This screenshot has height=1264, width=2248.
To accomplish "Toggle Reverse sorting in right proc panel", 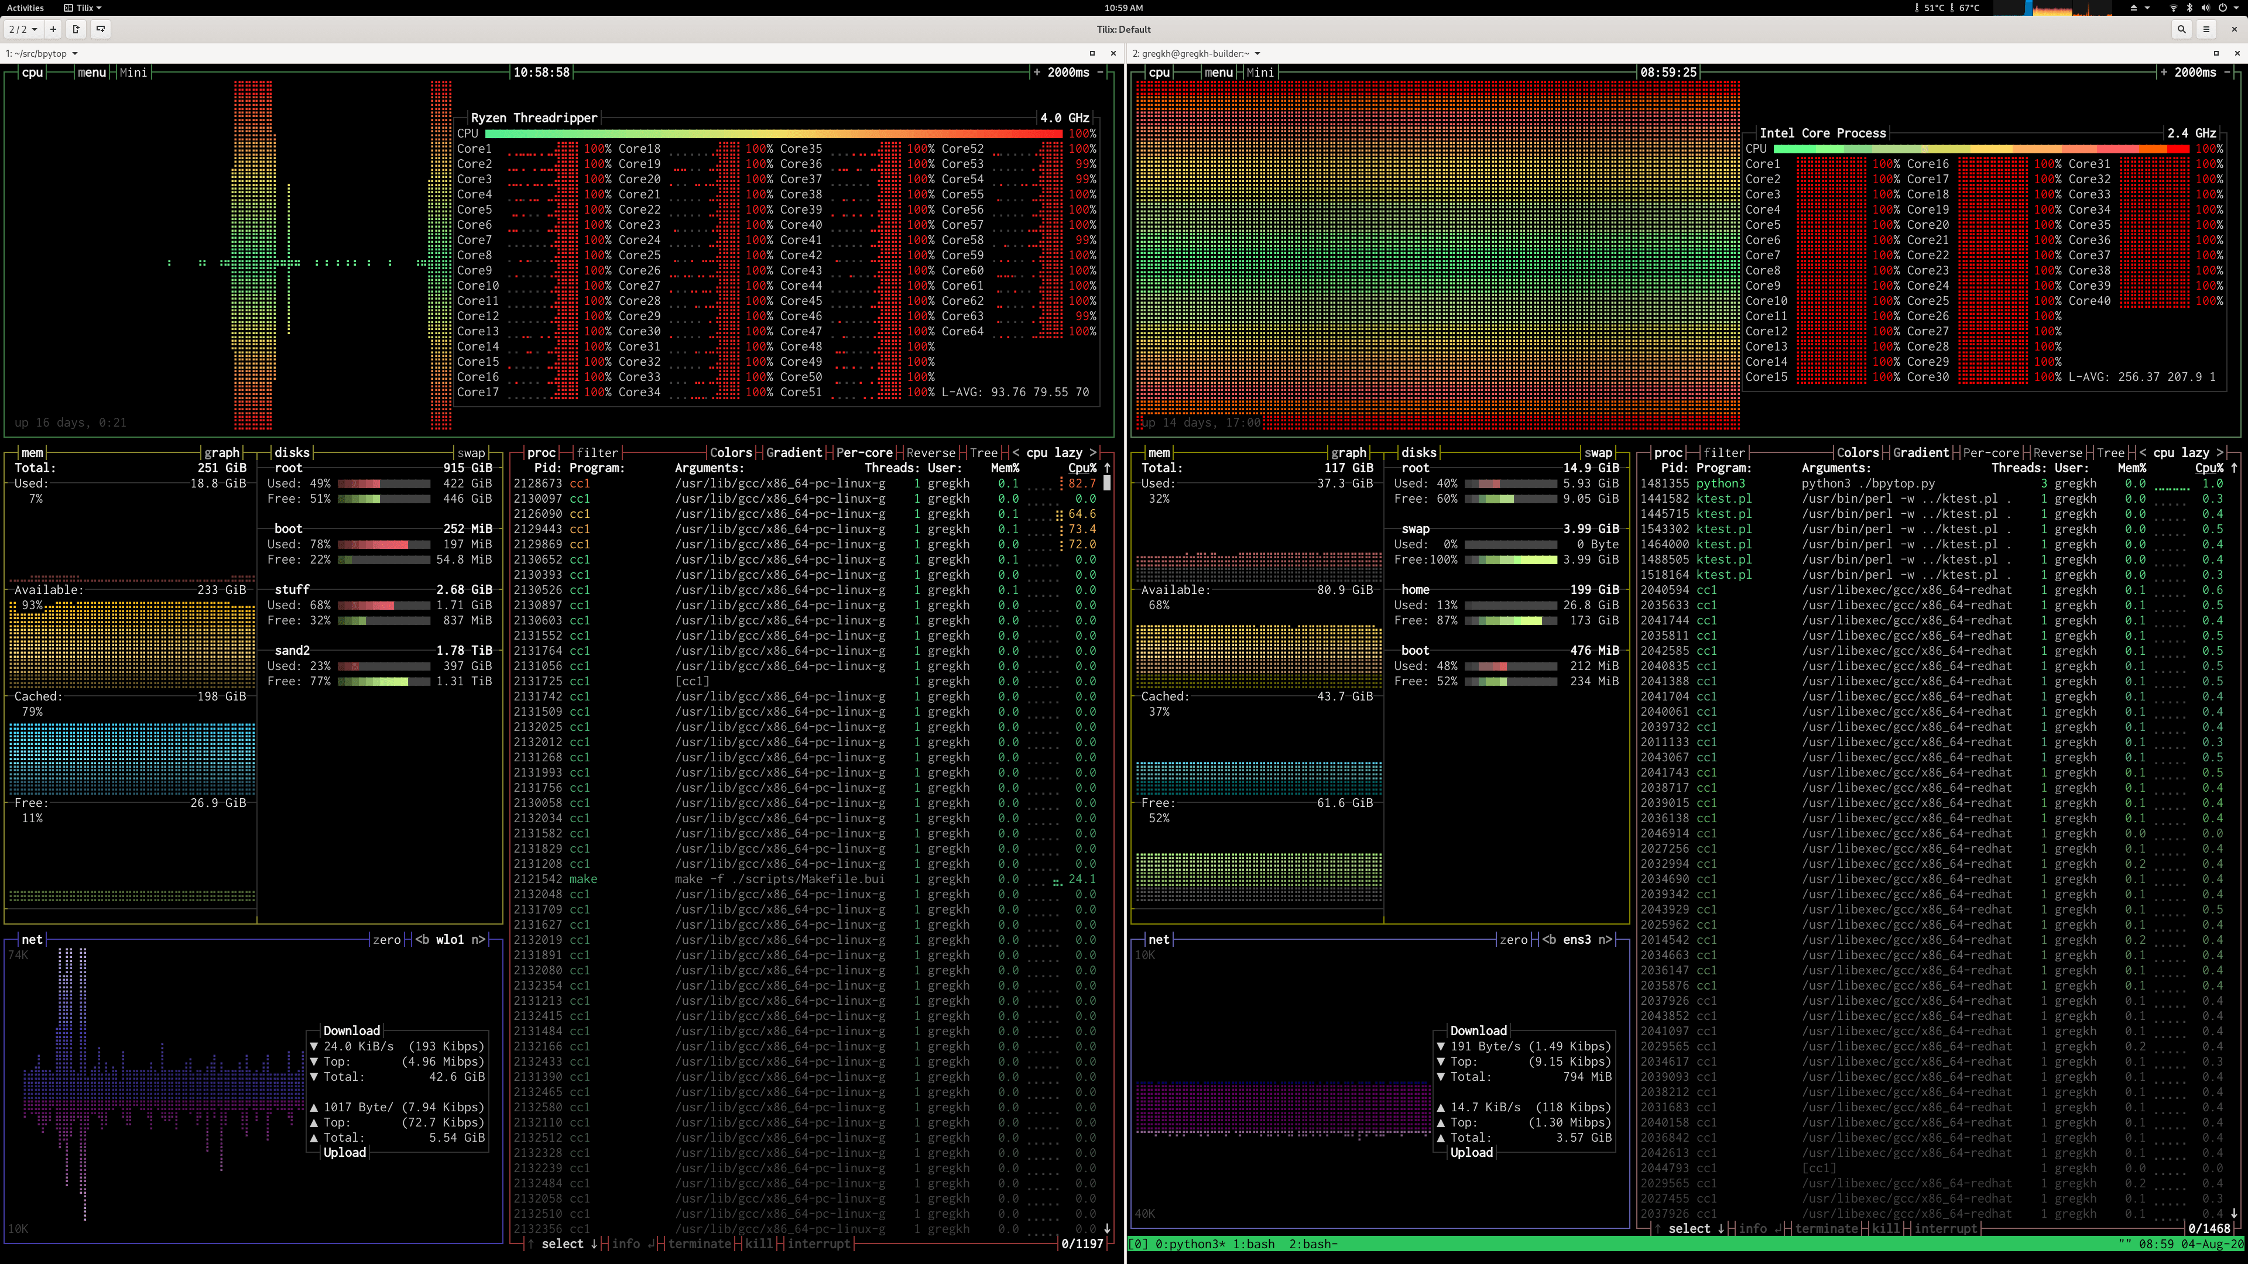I will pyautogui.click(x=2057, y=453).
